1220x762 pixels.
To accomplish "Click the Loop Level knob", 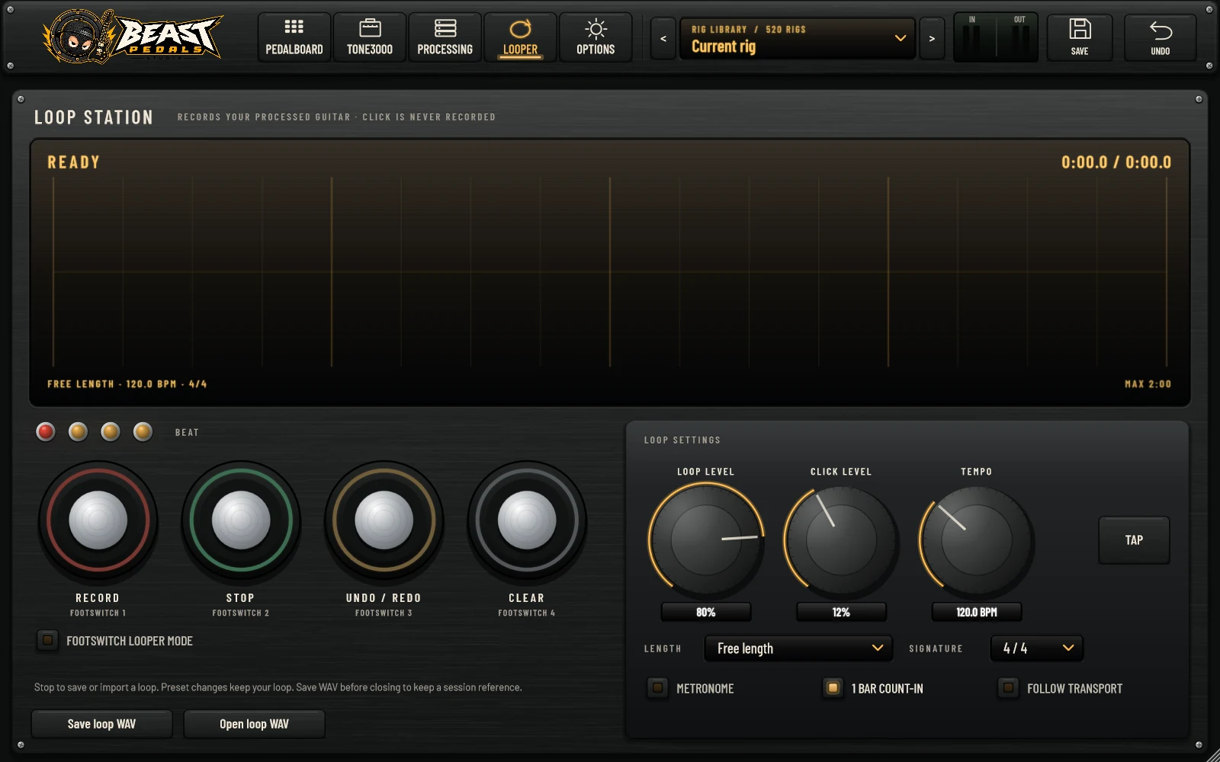I will 706,539.
